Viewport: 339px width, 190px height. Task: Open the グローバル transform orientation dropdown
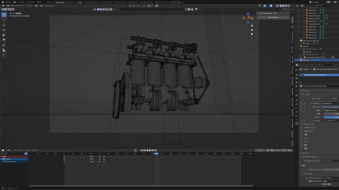click(136, 6)
